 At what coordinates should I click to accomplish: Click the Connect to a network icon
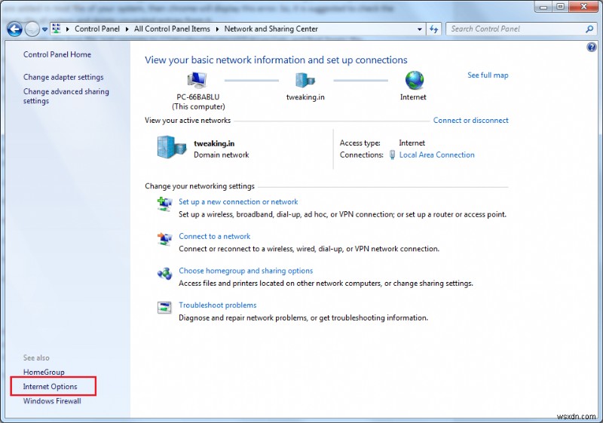click(164, 238)
